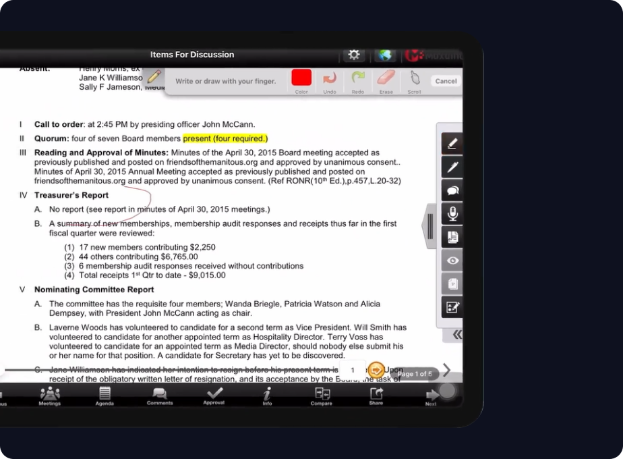Tap Approval in the bottom bar

point(214,396)
